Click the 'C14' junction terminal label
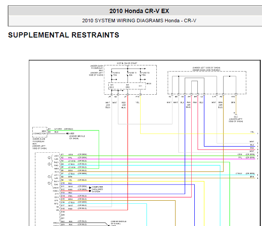 point(214,97)
